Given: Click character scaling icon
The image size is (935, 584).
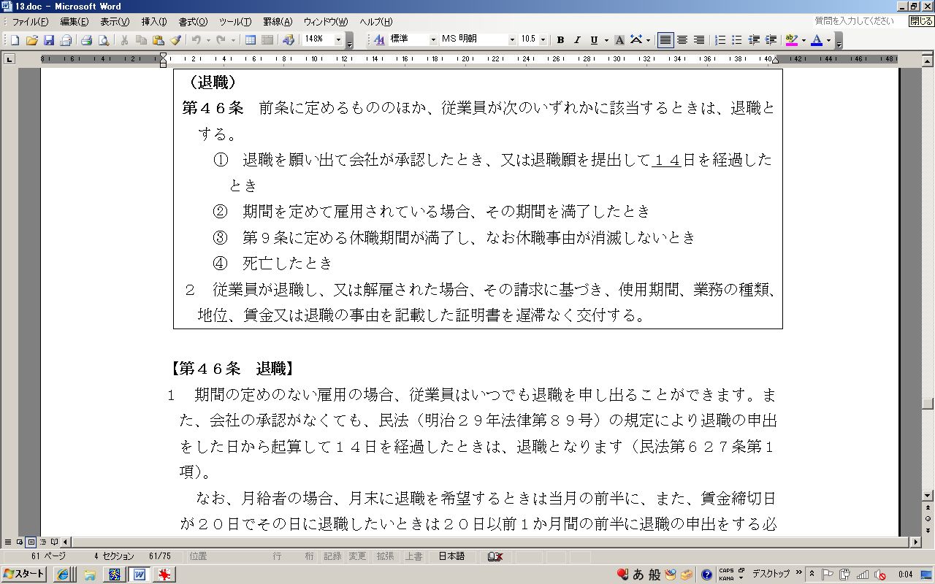Looking at the screenshot, I should click(636, 40).
